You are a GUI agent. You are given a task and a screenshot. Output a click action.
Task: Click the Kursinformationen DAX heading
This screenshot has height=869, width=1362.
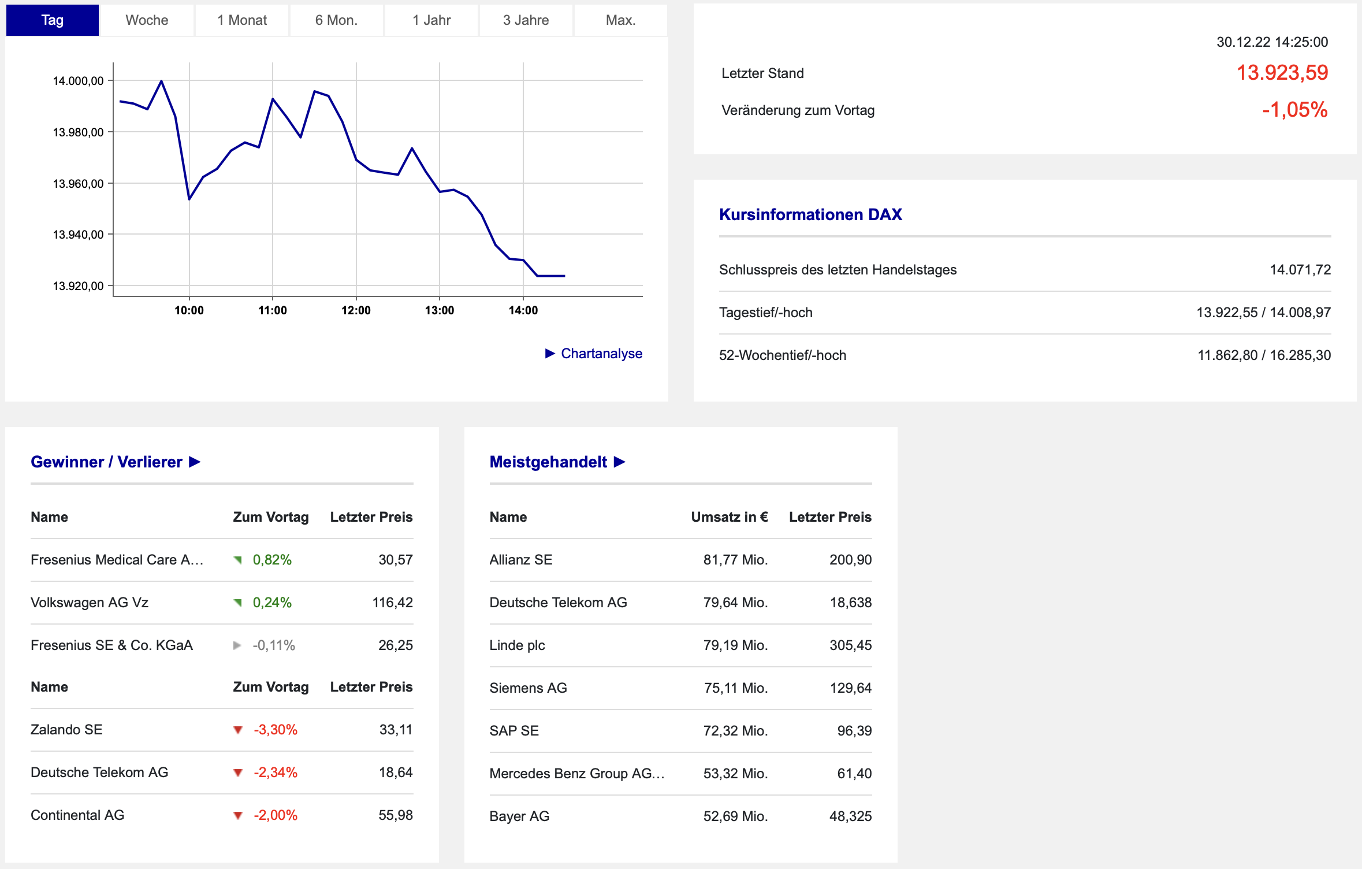coord(810,215)
